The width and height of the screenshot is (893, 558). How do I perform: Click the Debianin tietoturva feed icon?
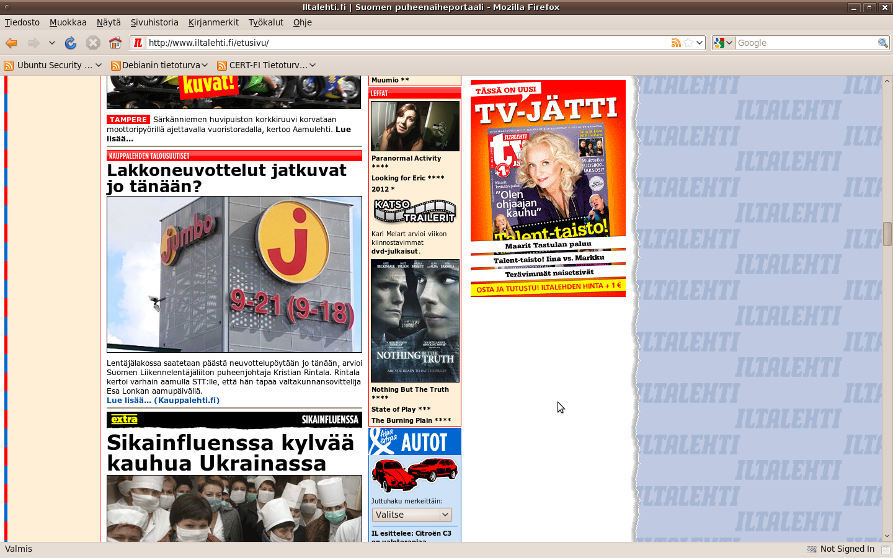[x=116, y=65]
